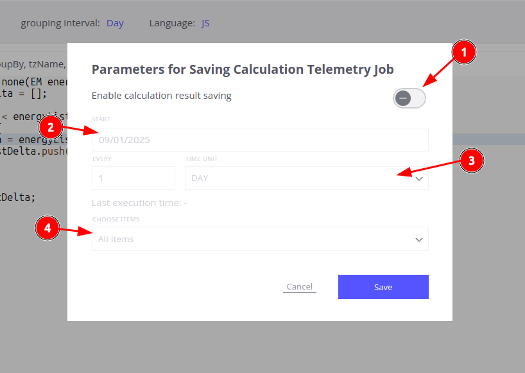Click the chevron arrow in the Time Unit field
Screen dimensions: 525x373
pos(419,178)
